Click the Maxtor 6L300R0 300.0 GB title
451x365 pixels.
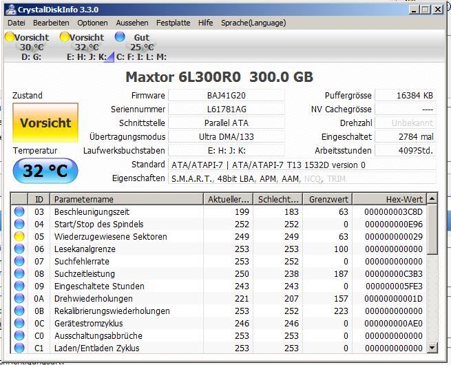click(x=219, y=77)
